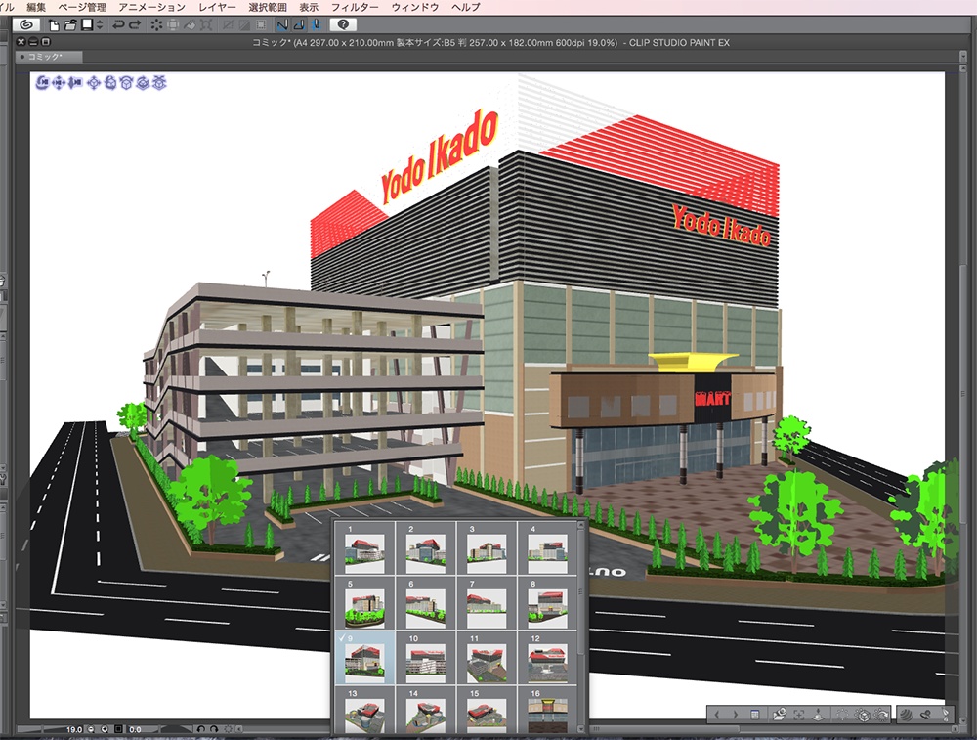Click the move object manipulator icon

point(94,82)
